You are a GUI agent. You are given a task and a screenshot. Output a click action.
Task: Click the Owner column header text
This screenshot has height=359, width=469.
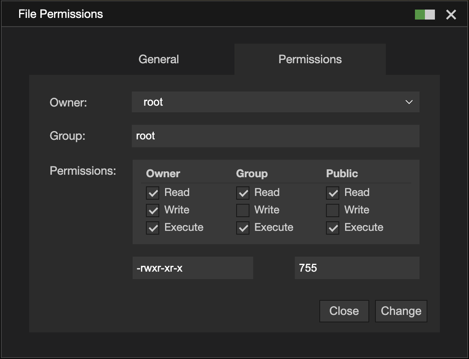tap(163, 173)
